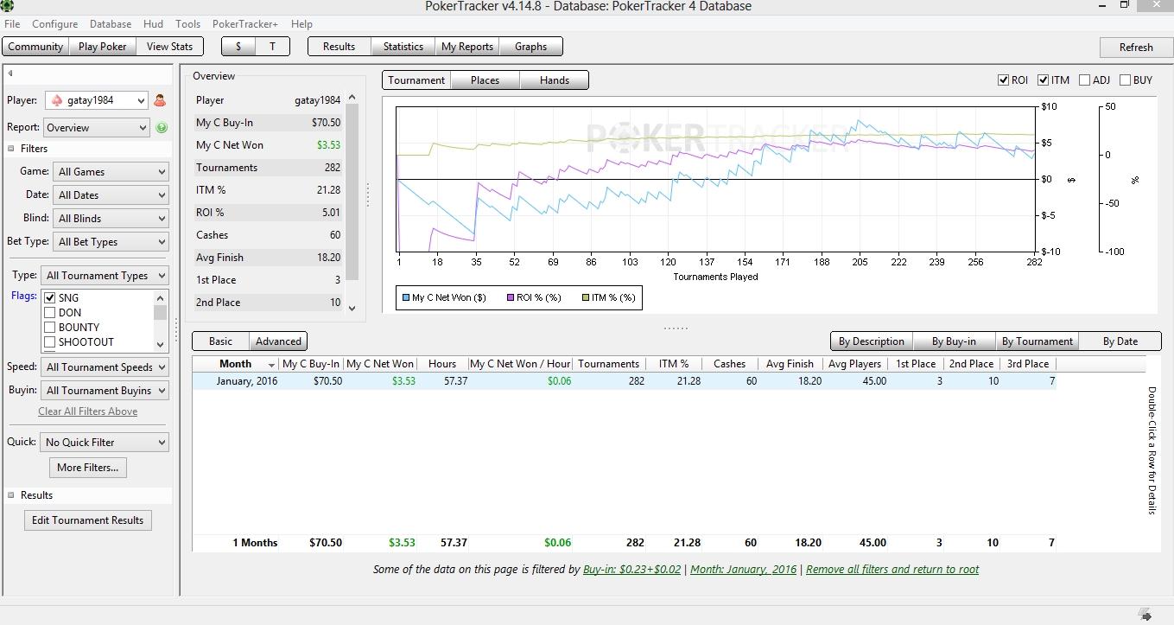Click the green report help icon
The width and height of the screenshot is (1174, 625).
tap(162, 128)
